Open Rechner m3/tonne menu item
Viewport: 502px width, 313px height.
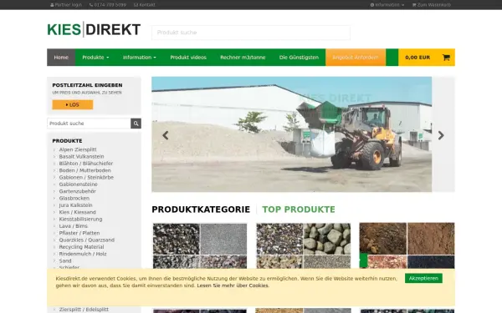point(243,58)
